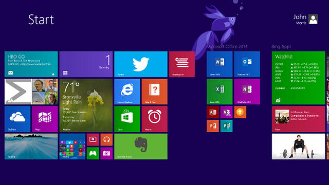Open the small Camera tile

point(106,153)
